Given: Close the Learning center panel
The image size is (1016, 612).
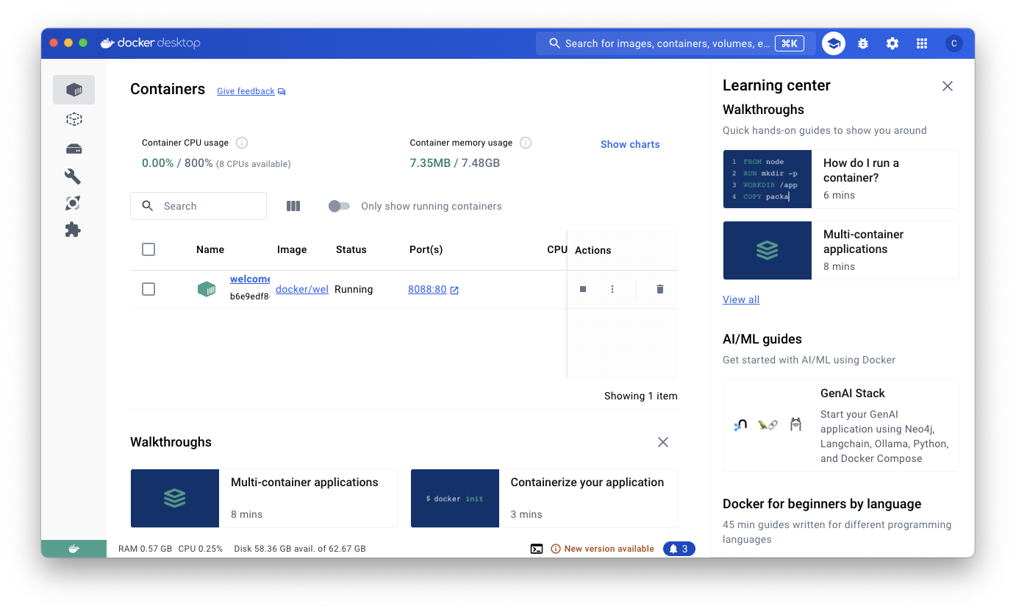Looking at the screenshot, I should [948, 86].
